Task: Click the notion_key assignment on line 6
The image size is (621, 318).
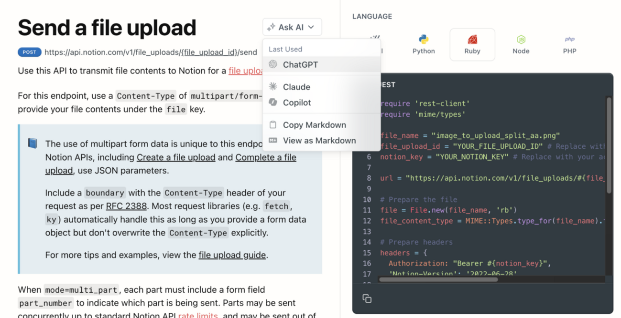Action: pyautogui.click(x=492, y=157)
